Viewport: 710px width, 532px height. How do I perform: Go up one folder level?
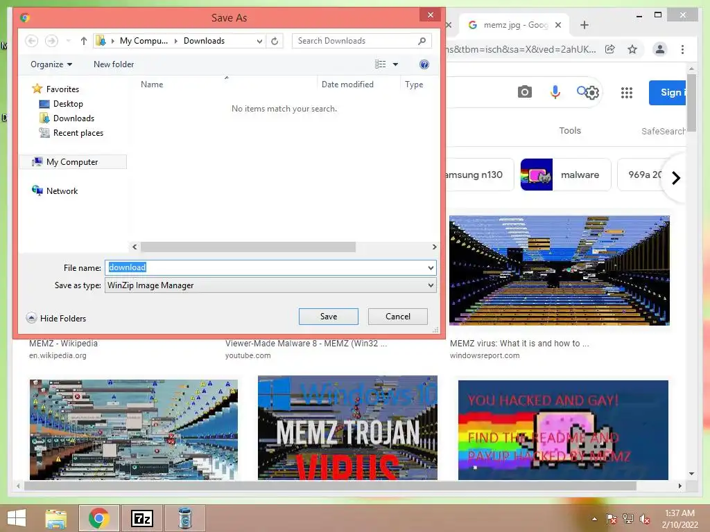click(x=84, y=41)
